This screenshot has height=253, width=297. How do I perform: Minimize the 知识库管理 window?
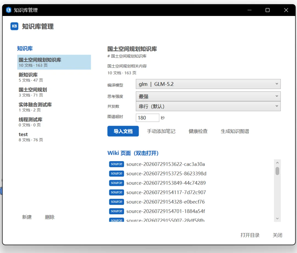(x=249, y=10)
